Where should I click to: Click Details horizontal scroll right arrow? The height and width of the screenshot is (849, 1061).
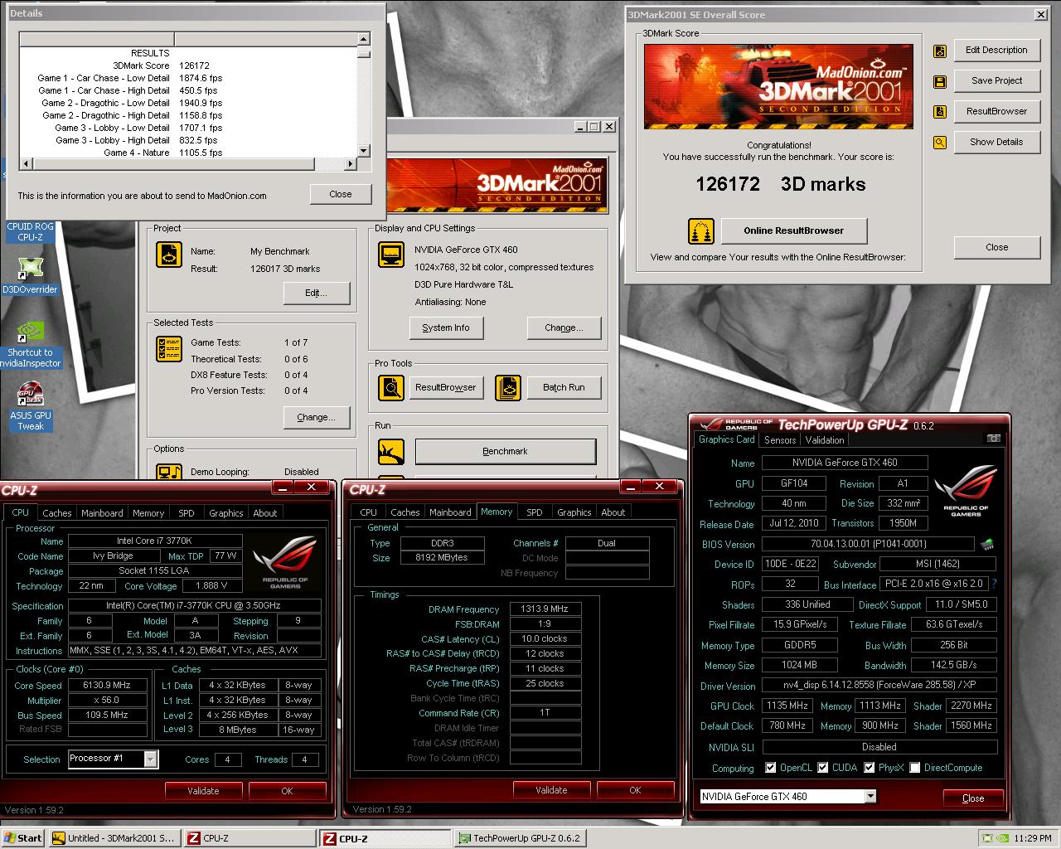[351, 164]
